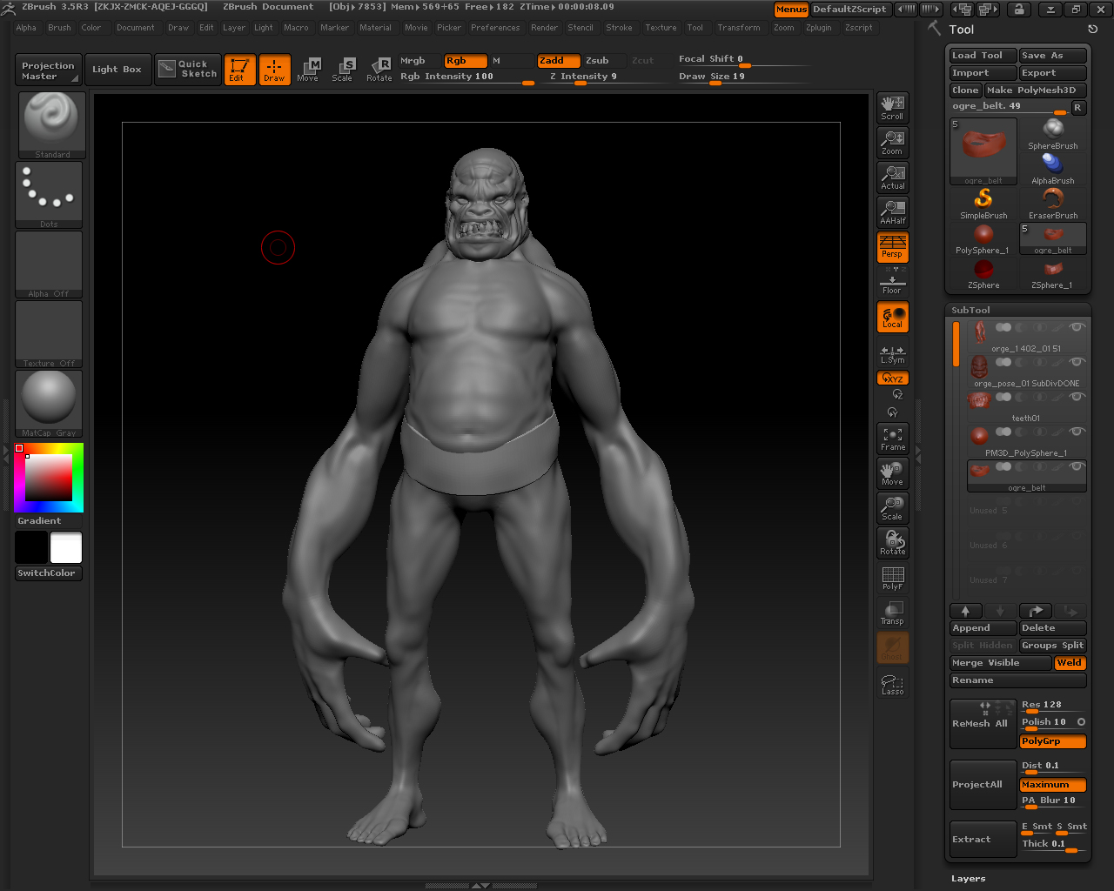
Task: Hide the teeth01 subtool via eye icon
Action: click(x=1077, y=397)
